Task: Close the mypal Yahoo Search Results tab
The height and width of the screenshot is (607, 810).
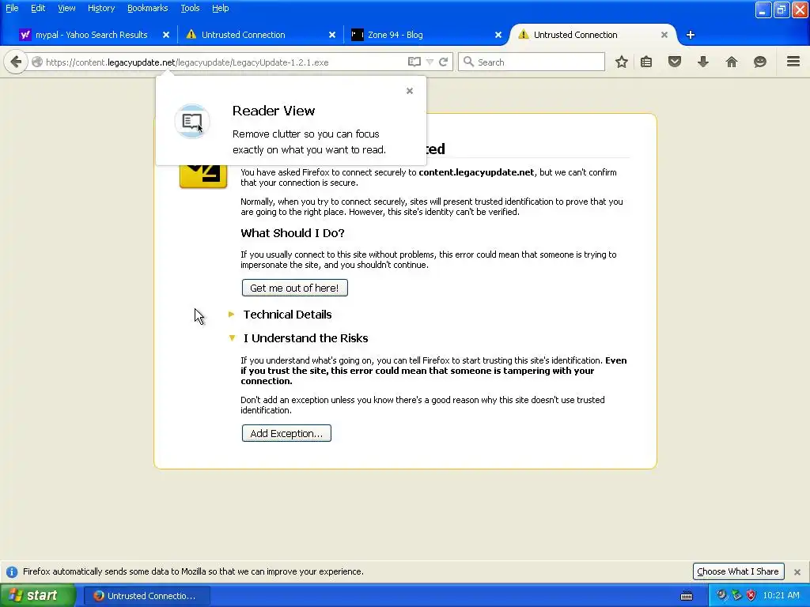Action: coord(166,35)
